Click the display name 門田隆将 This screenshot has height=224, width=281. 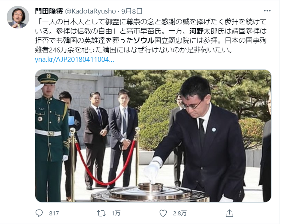(x=49, y=11)
